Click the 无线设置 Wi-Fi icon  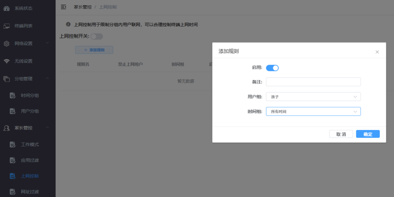click(7, 61)
